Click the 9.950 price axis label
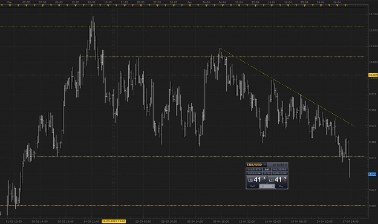Screen dimensions: 378x224 pos(373,110)
